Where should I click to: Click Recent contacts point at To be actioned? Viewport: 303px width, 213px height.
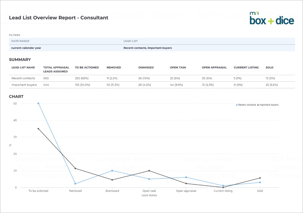[38, 104]
